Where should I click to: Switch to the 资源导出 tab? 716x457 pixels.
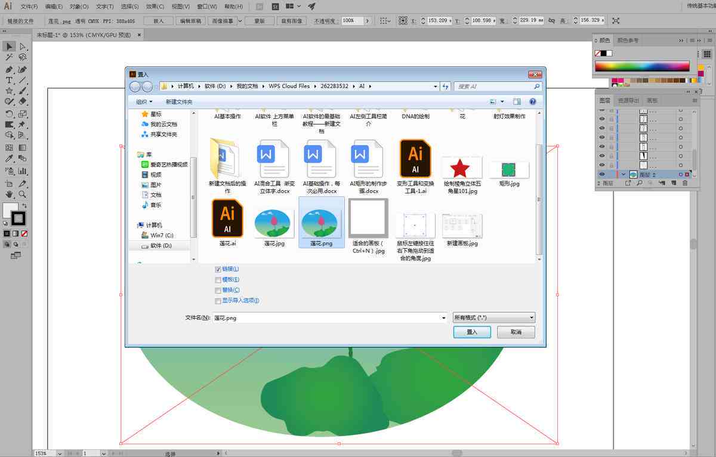[x=628, y=100]
